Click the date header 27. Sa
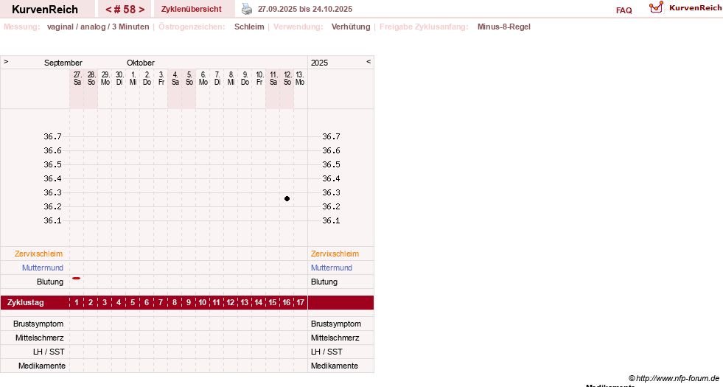The width and height of the screenshot is (723, 387). 77,78
